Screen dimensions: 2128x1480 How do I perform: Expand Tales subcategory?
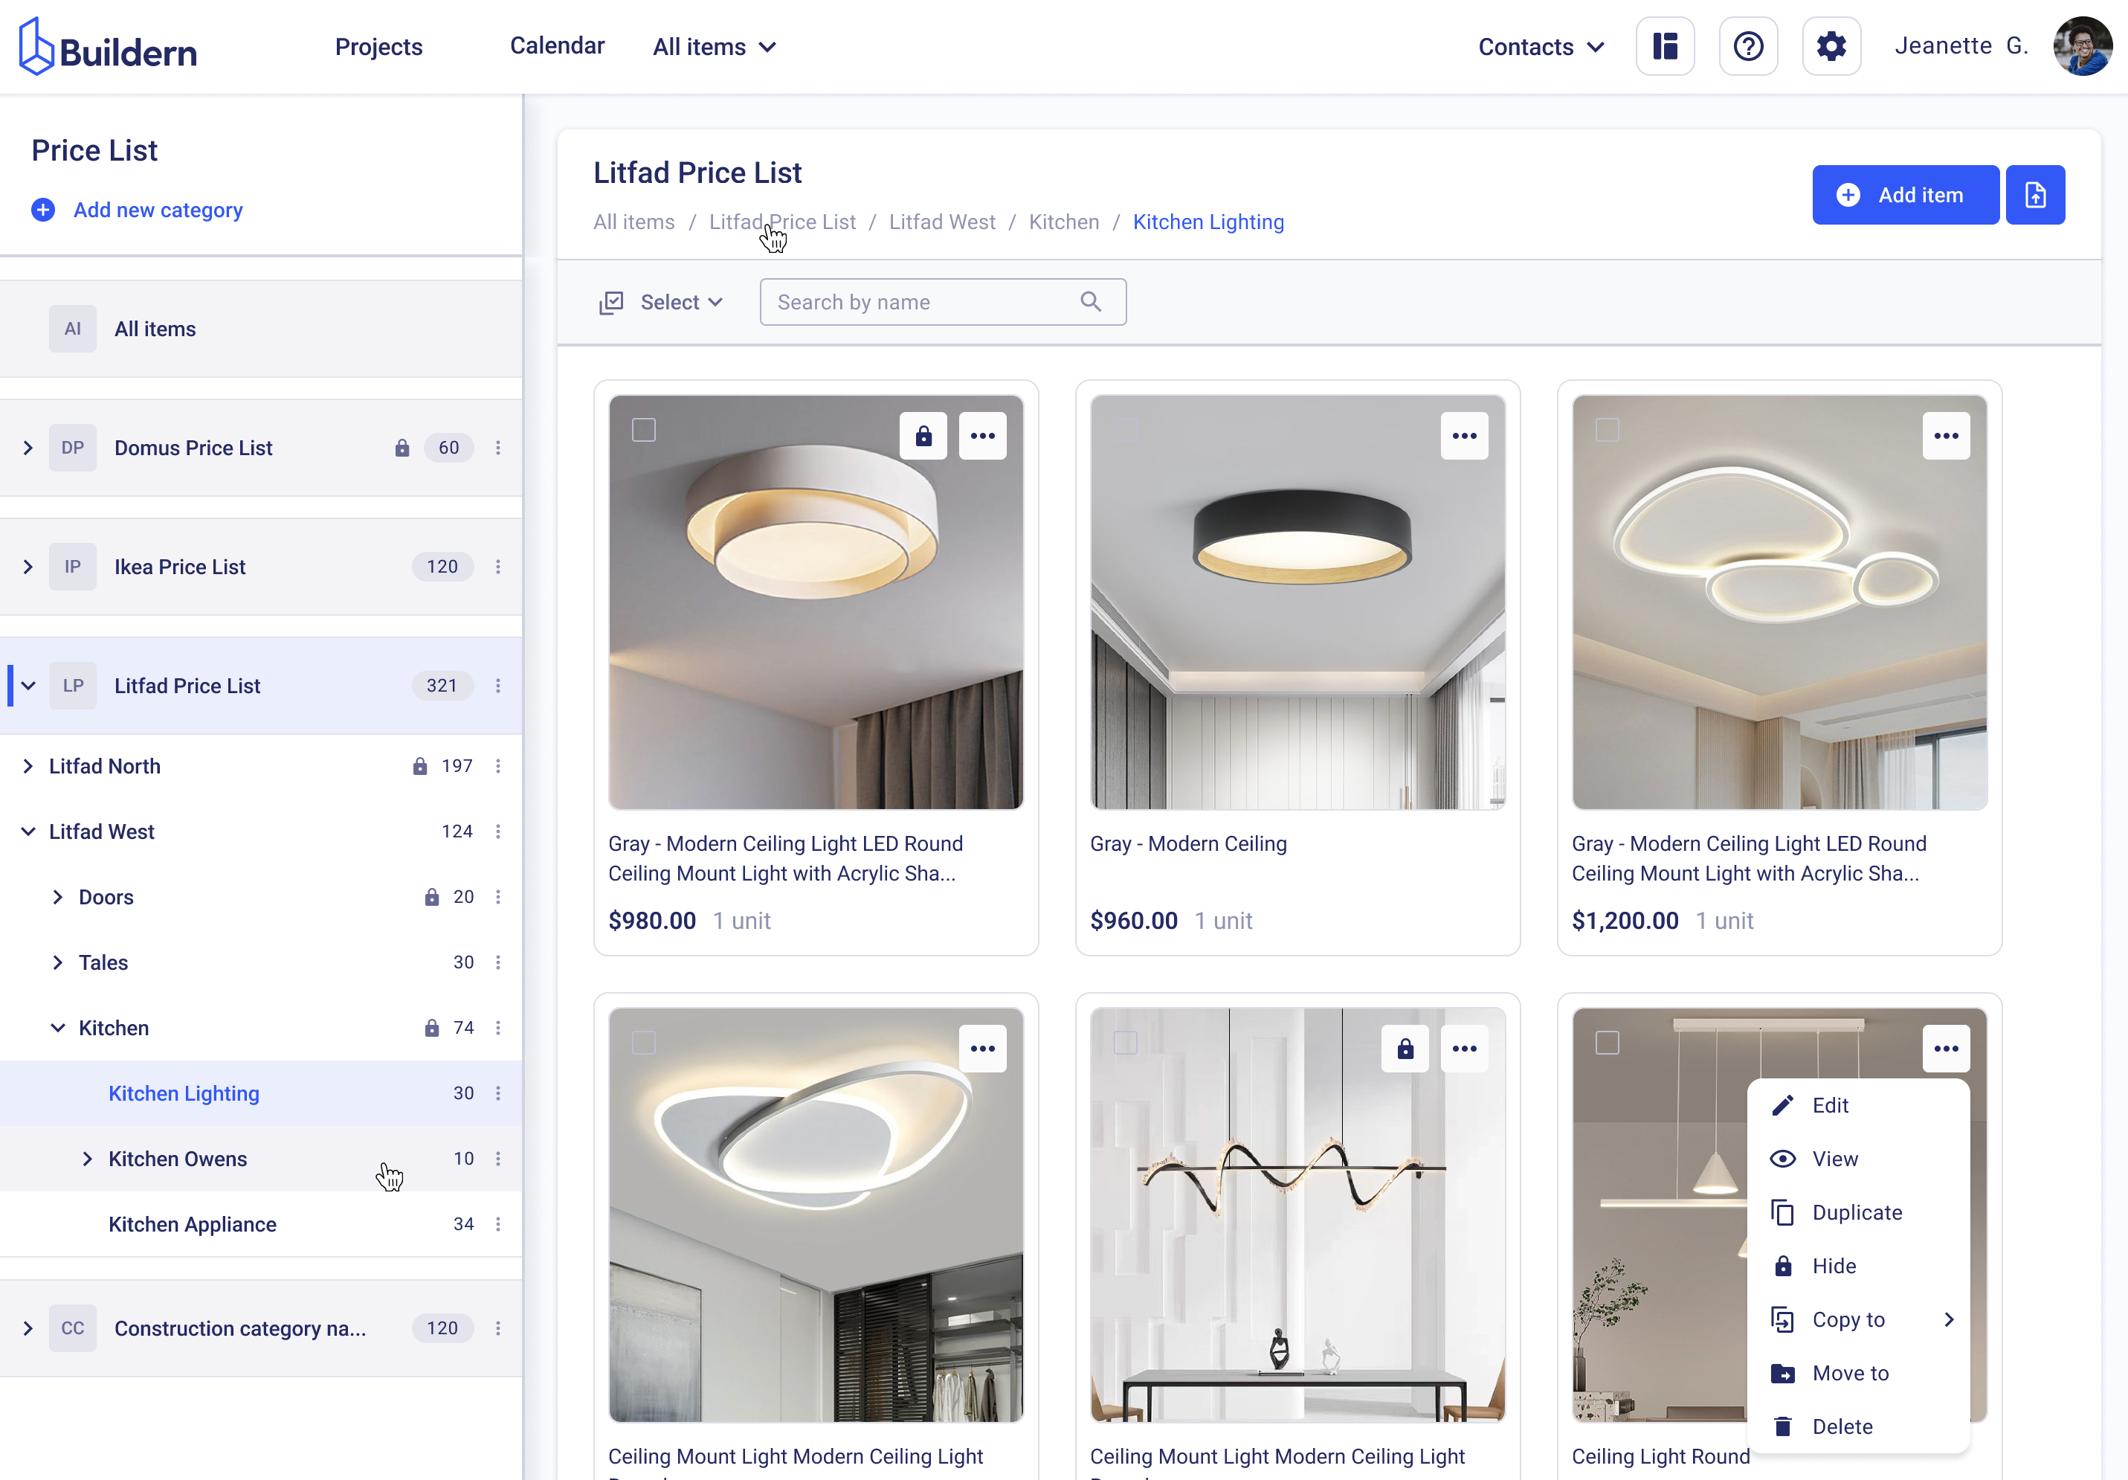(x=57, y=962)
